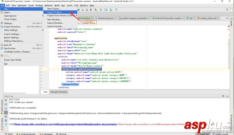Screen dimensions: 234x135
Task: Expand Other Settings submenu
Action: coord(43,30)
